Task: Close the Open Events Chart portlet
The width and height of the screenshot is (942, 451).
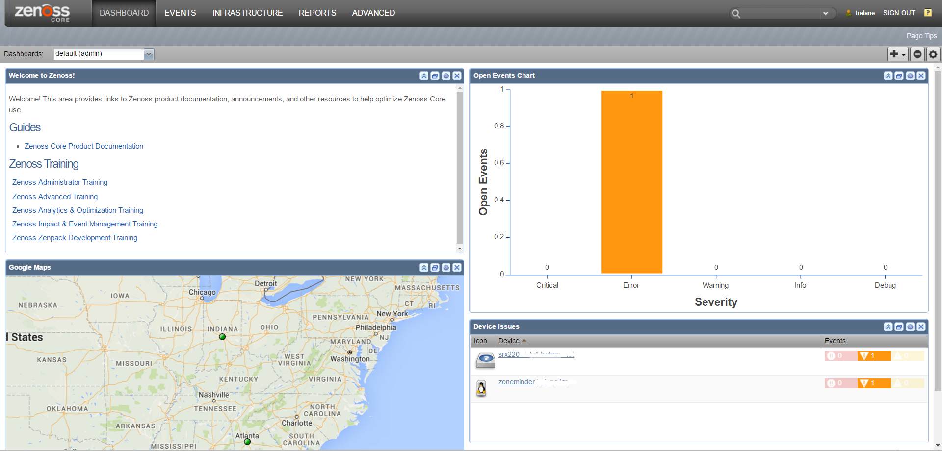Action: (921, 75)
